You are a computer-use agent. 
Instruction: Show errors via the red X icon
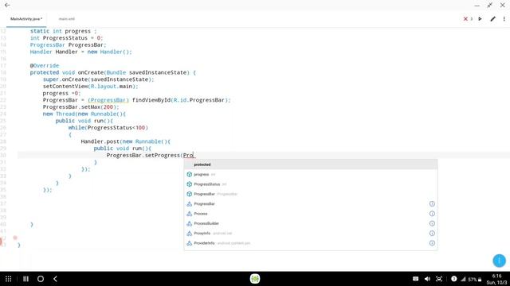tap(465, 19)
